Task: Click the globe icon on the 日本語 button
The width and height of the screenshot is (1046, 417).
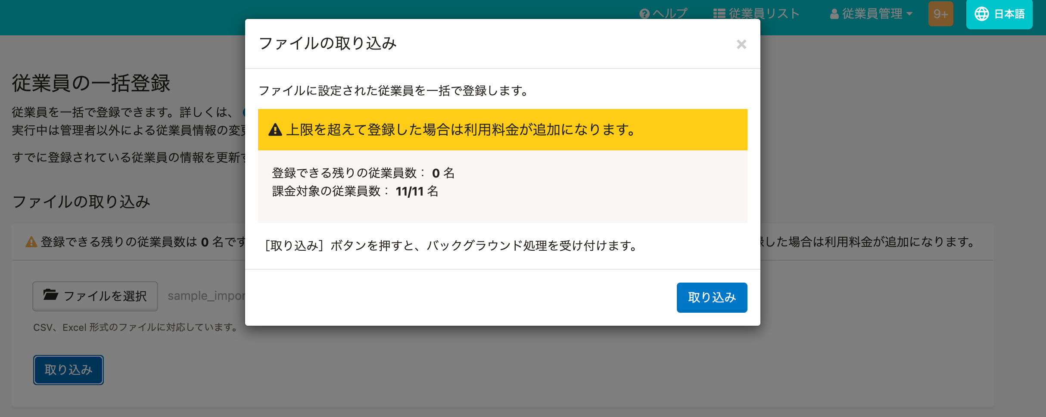Action: pos(982,14)
